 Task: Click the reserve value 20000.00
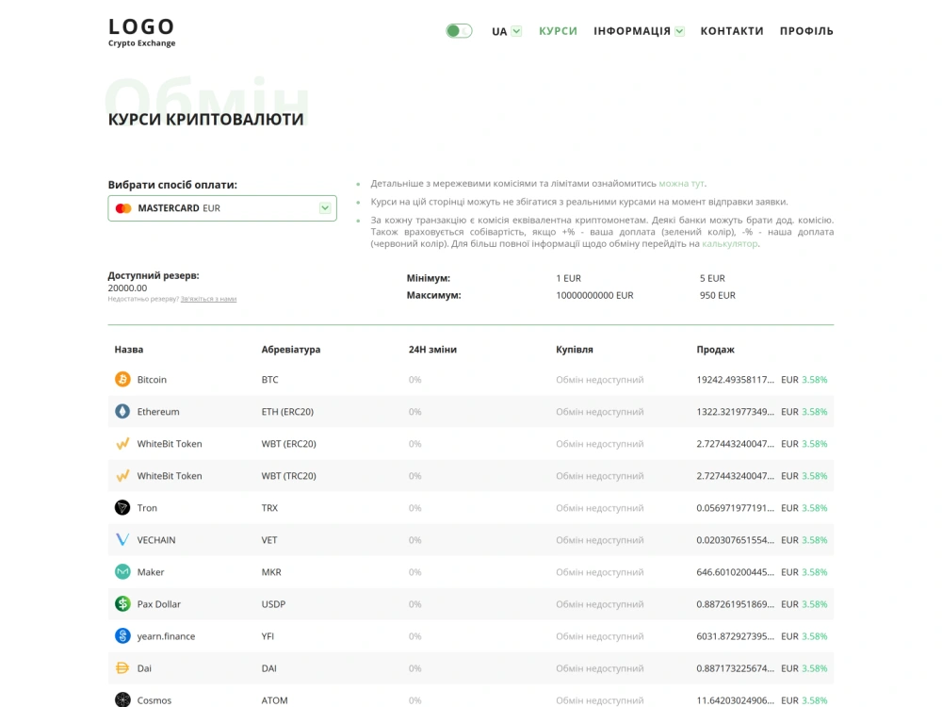127,288
